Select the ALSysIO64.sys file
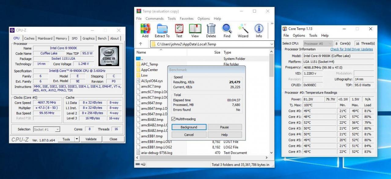Screen dimensions: 391x179 tap(152, 81)
